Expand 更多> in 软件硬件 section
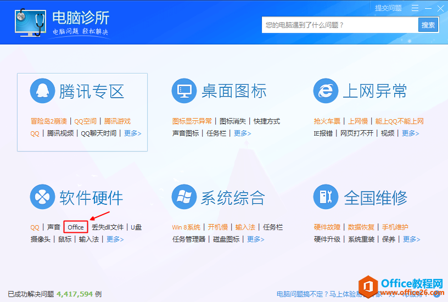Image resolution: width=448 pixels, height=302 pixels. pos(115,239)
